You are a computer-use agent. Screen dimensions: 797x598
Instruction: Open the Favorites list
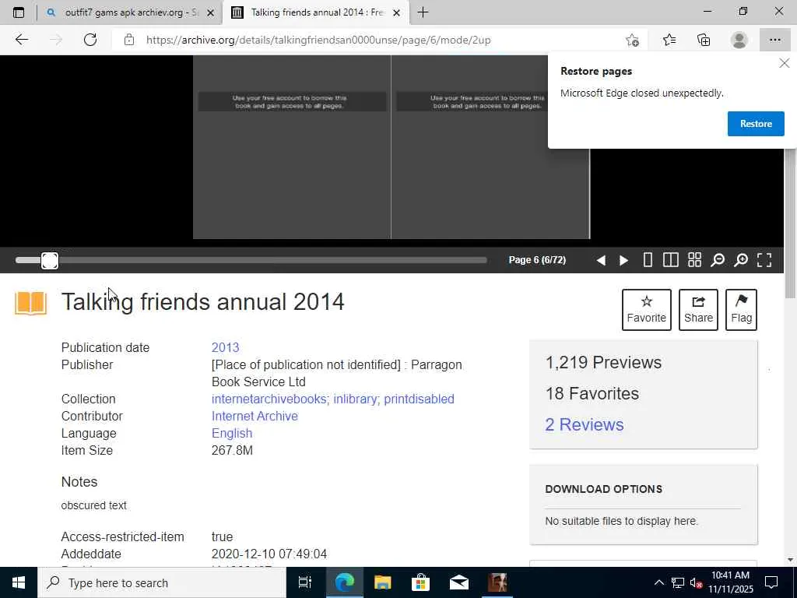click(x=669, y=40)
